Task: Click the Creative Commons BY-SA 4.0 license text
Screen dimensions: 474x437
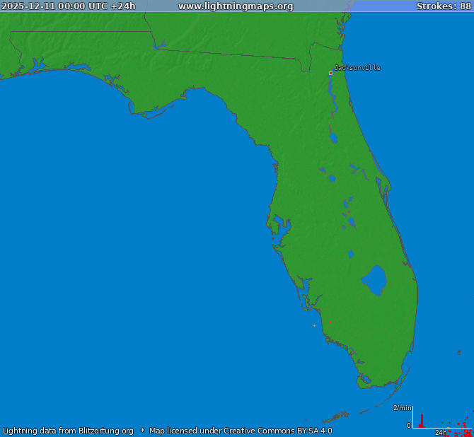Action: (x=278, y=431)
